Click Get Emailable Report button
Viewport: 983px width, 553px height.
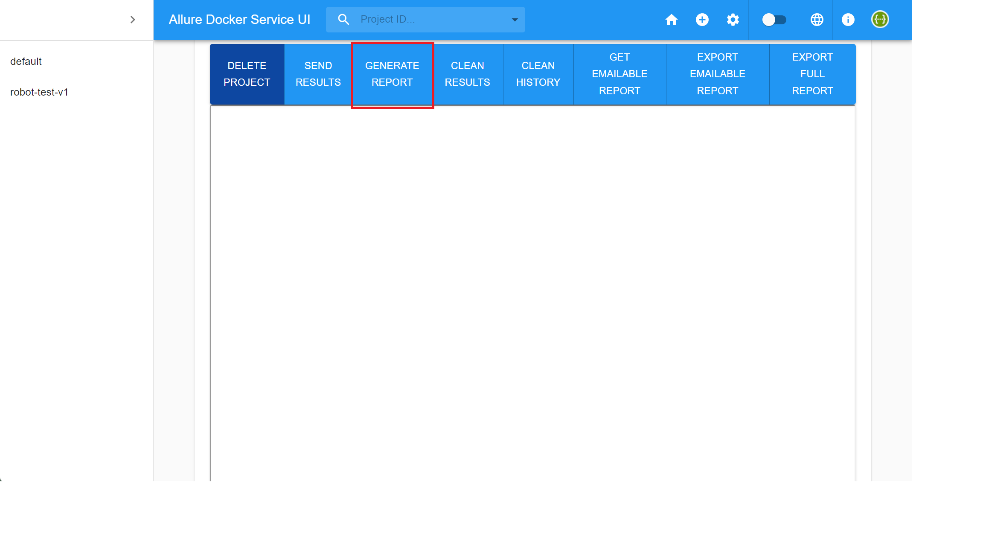pos(619,74)
